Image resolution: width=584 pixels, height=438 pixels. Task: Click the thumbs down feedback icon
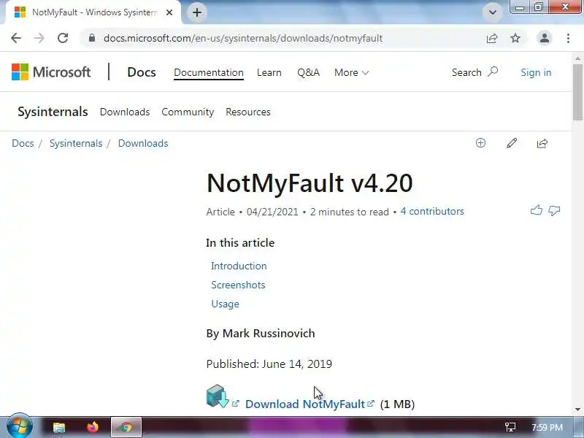pyautogui.click(x=554, y=211)
